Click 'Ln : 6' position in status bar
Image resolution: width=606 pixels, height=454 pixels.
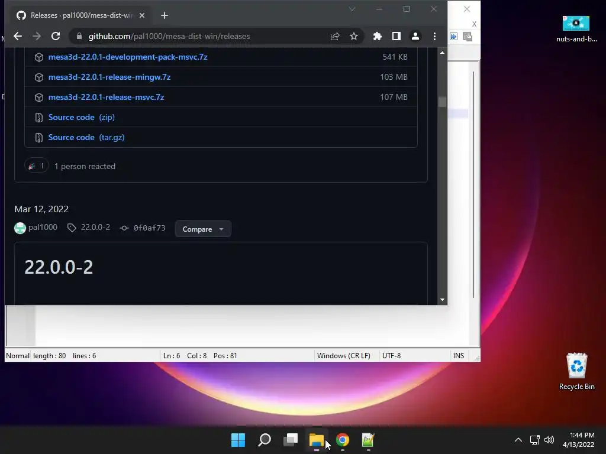pyautogui.click(x=172, y=355)
